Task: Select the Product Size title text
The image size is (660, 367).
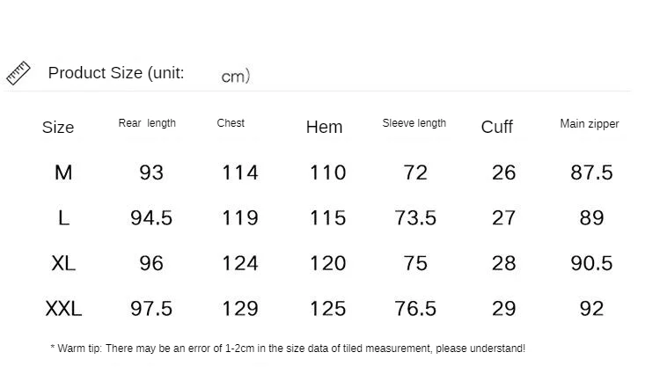Action: tap(149, 74)
